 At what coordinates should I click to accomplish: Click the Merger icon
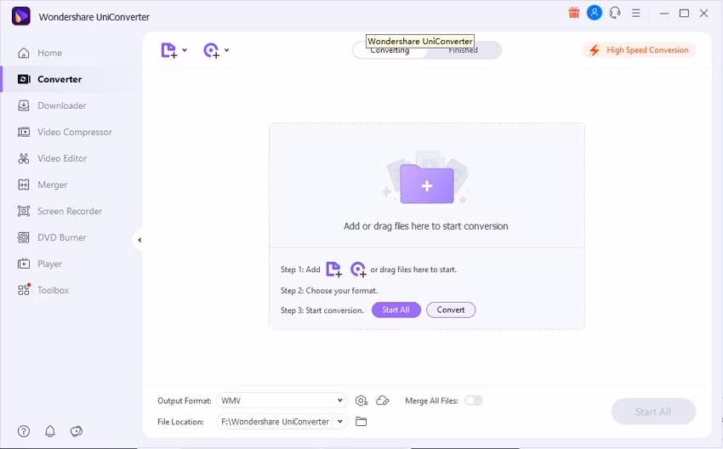point(24,185)
